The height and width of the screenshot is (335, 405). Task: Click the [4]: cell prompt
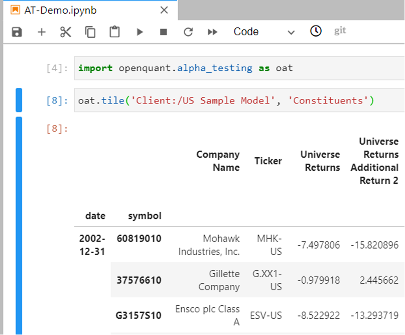click(57, 68)
